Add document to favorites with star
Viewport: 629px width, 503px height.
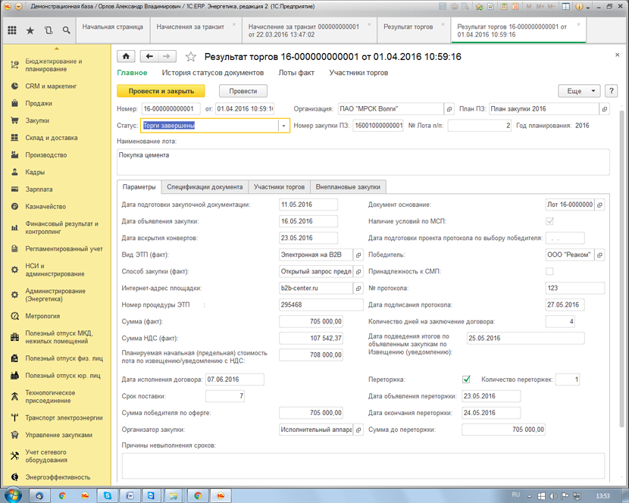(x=191, y=57)
